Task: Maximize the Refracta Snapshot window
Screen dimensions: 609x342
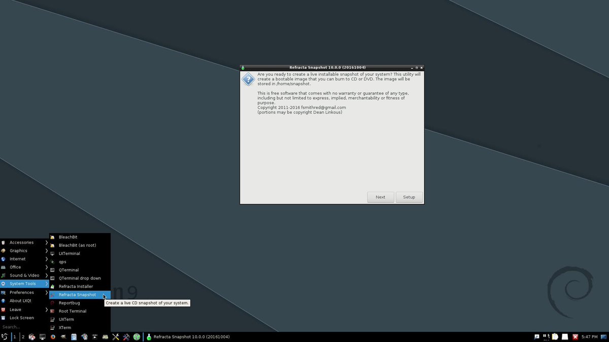Action: 417,67
